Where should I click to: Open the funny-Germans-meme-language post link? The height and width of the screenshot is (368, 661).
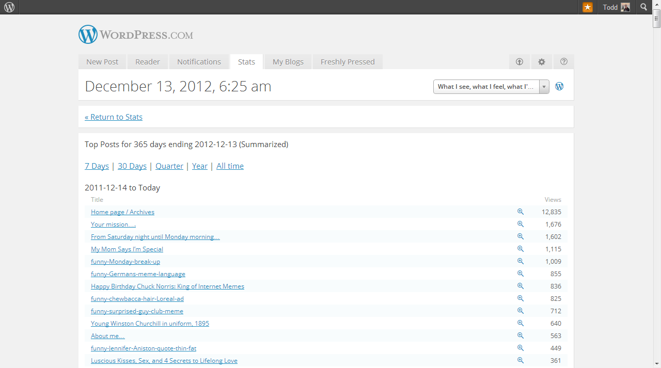138,274
